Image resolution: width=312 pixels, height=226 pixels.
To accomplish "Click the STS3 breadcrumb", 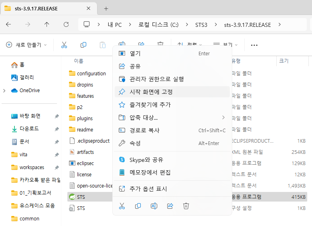I will (x=201, y=25).
